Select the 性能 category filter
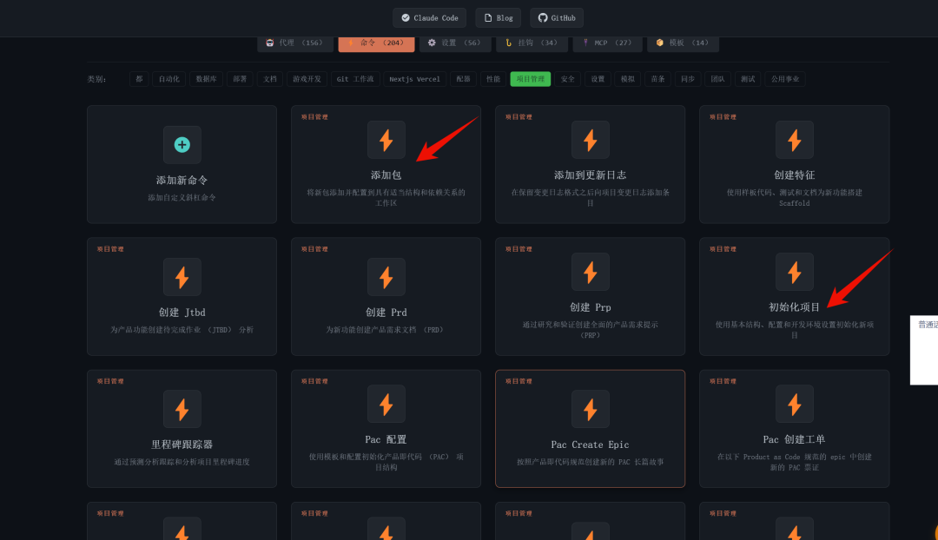 493,79
